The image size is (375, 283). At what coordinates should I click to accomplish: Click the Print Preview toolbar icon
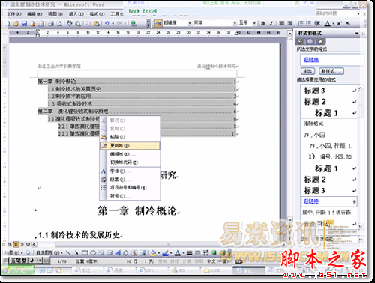point(59,23)
